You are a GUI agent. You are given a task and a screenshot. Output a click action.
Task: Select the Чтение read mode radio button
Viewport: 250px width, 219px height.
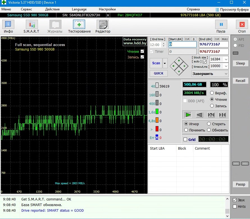coord(212,99)
